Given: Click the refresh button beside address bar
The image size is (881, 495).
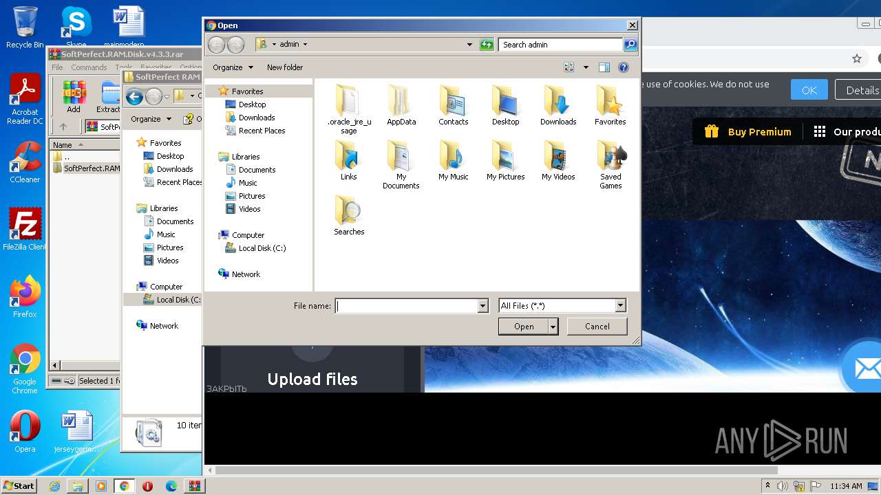Looking at the screenshot, I should (487, 45).
